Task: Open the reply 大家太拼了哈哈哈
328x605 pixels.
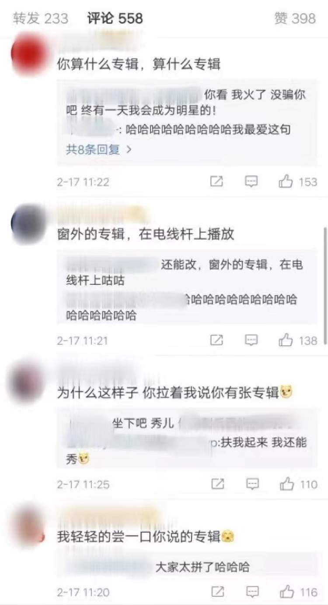Action: pyautogui.click(x=202, y=567)
